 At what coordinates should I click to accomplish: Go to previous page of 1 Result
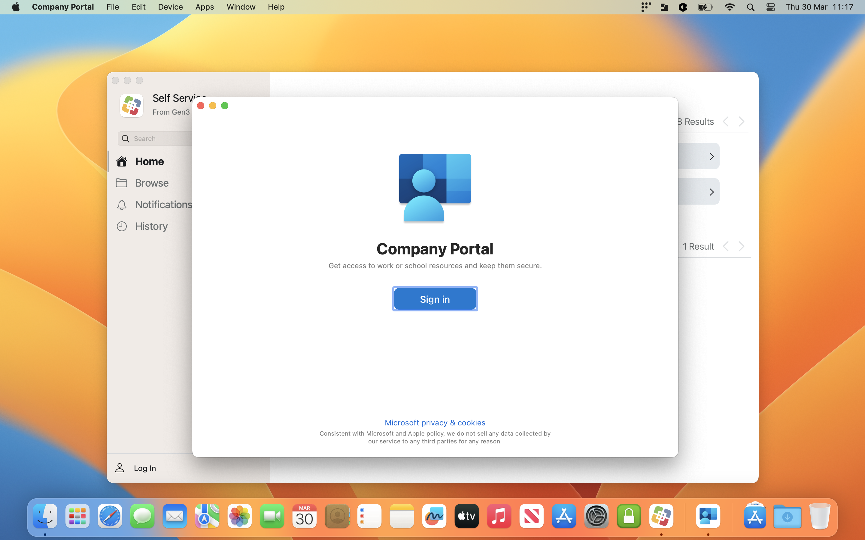726,246
